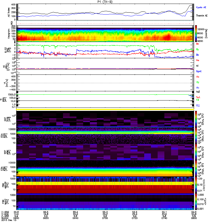The width and height of the screenshot is (210, 224).
Task: Click the Keogram counts color bar
Action: point(196,34)
